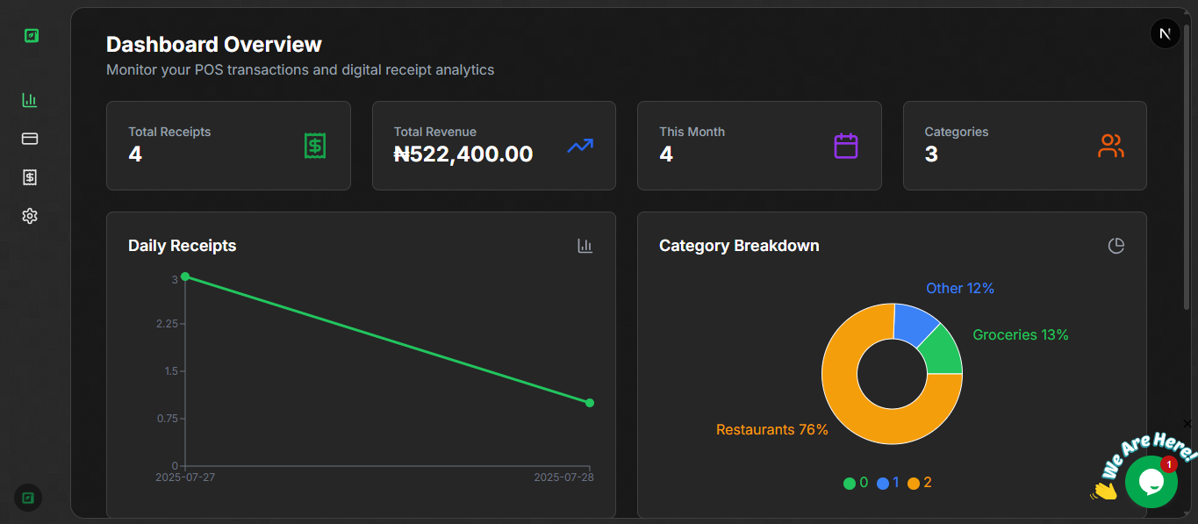Click the bar chart icon in Daily Receipts header
The height and width of the screenshot is (524, 1198).
pos(585,246)
